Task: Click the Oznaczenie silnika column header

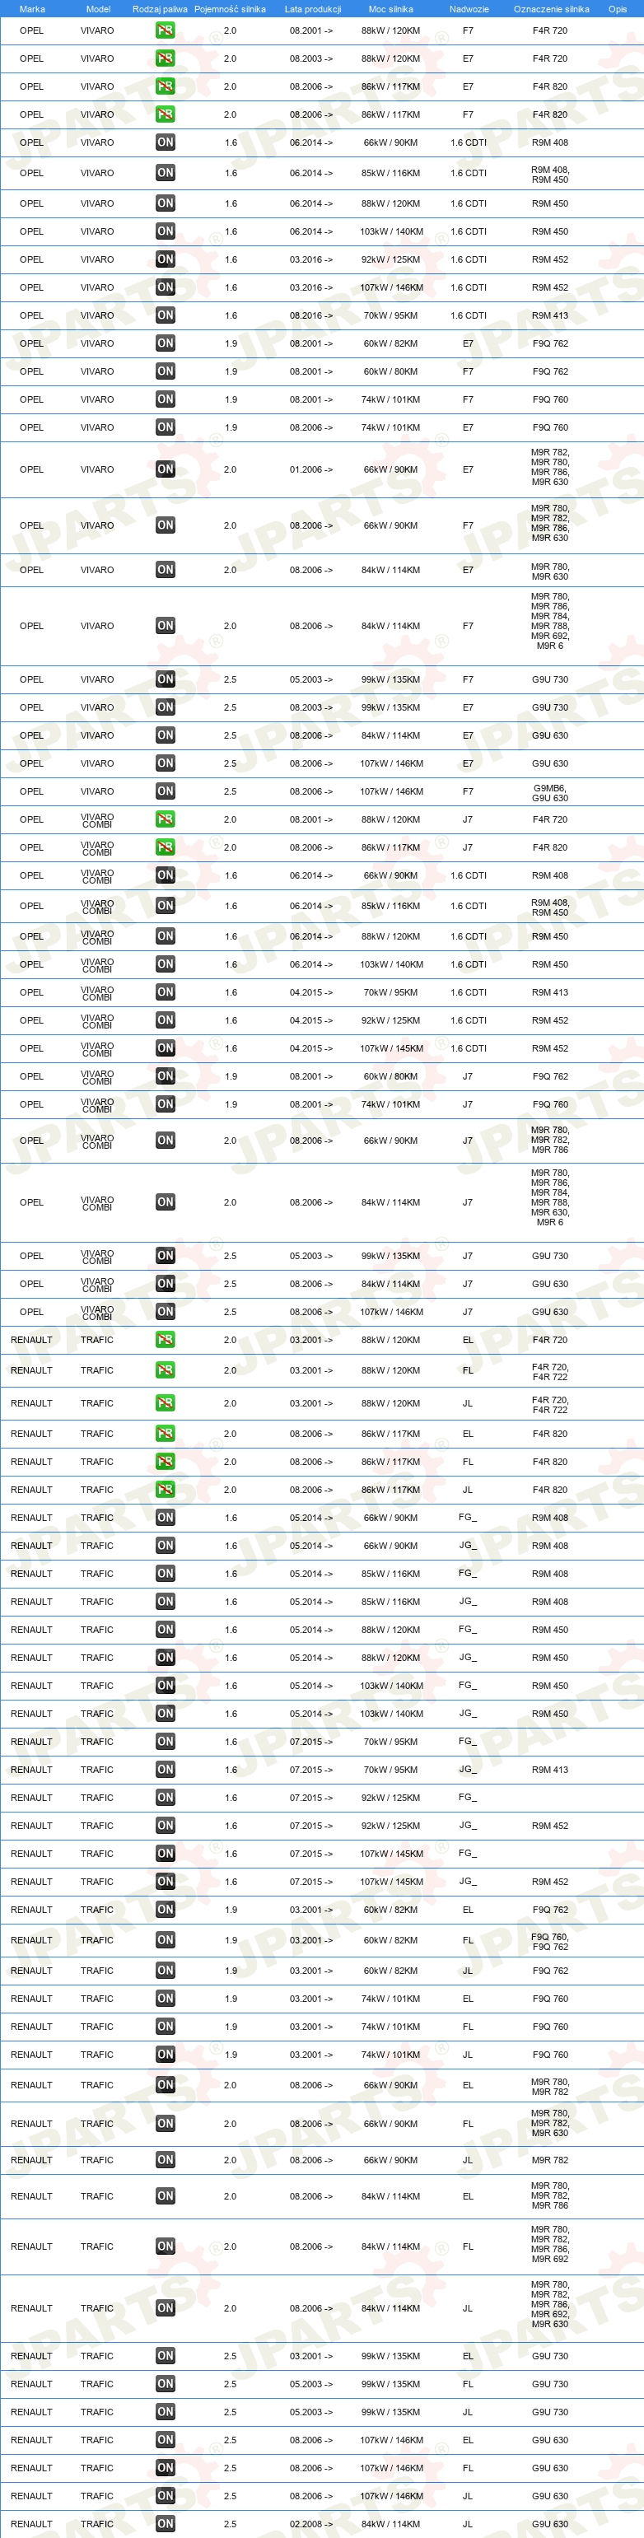Action: (x=552, y=9)
